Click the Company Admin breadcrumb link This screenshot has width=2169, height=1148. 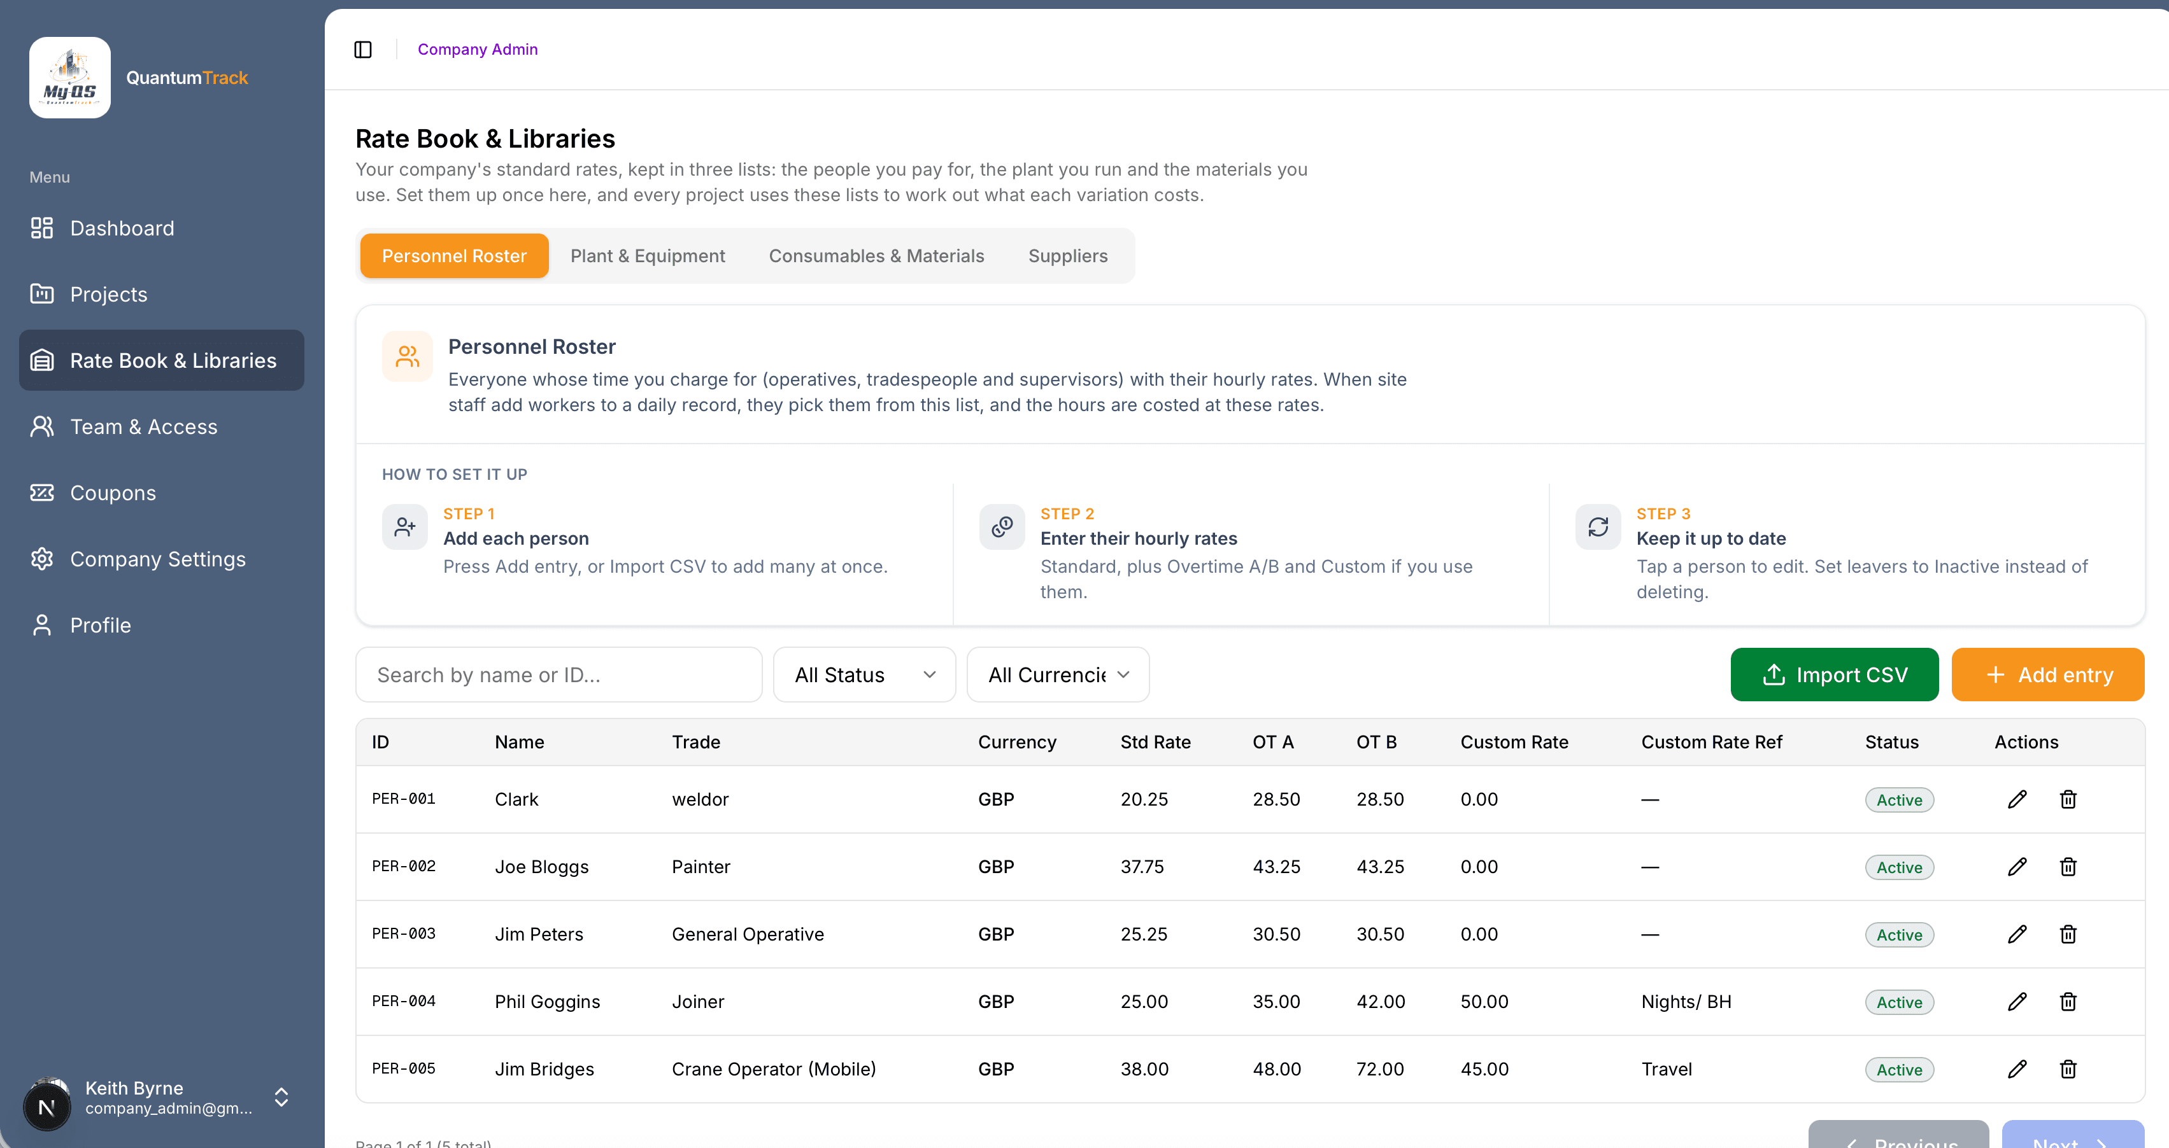point(478,50)
